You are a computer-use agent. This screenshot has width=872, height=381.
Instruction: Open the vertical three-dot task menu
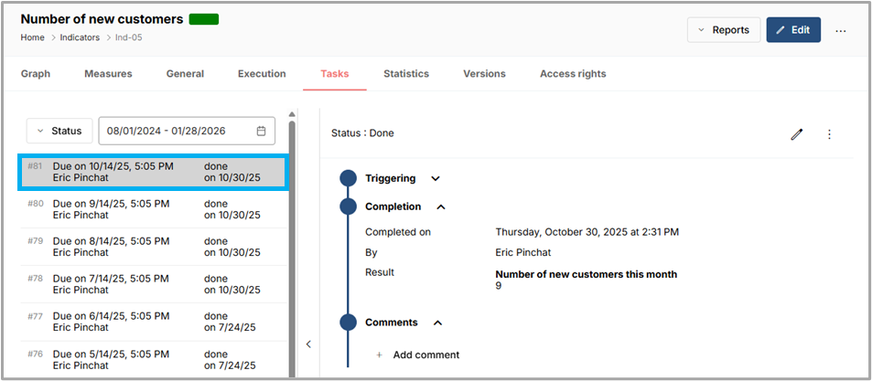click(829, 134)
